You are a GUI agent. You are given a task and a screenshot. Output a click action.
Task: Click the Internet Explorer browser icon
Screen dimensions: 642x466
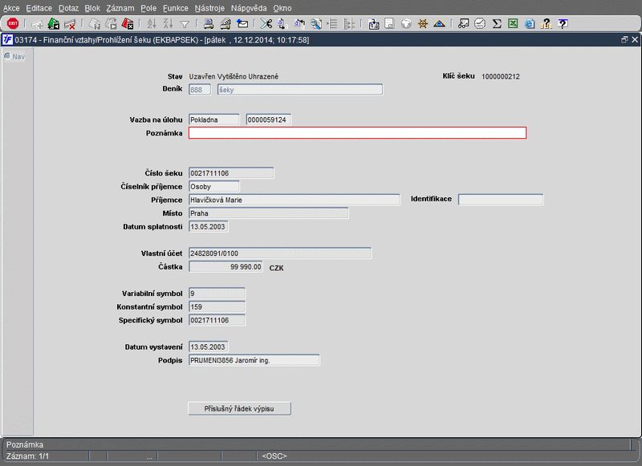click(530, 24)
